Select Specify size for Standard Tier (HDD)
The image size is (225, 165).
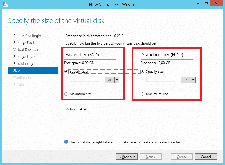143,72
